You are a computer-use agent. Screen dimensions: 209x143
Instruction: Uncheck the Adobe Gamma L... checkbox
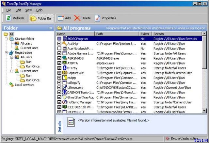59,53
